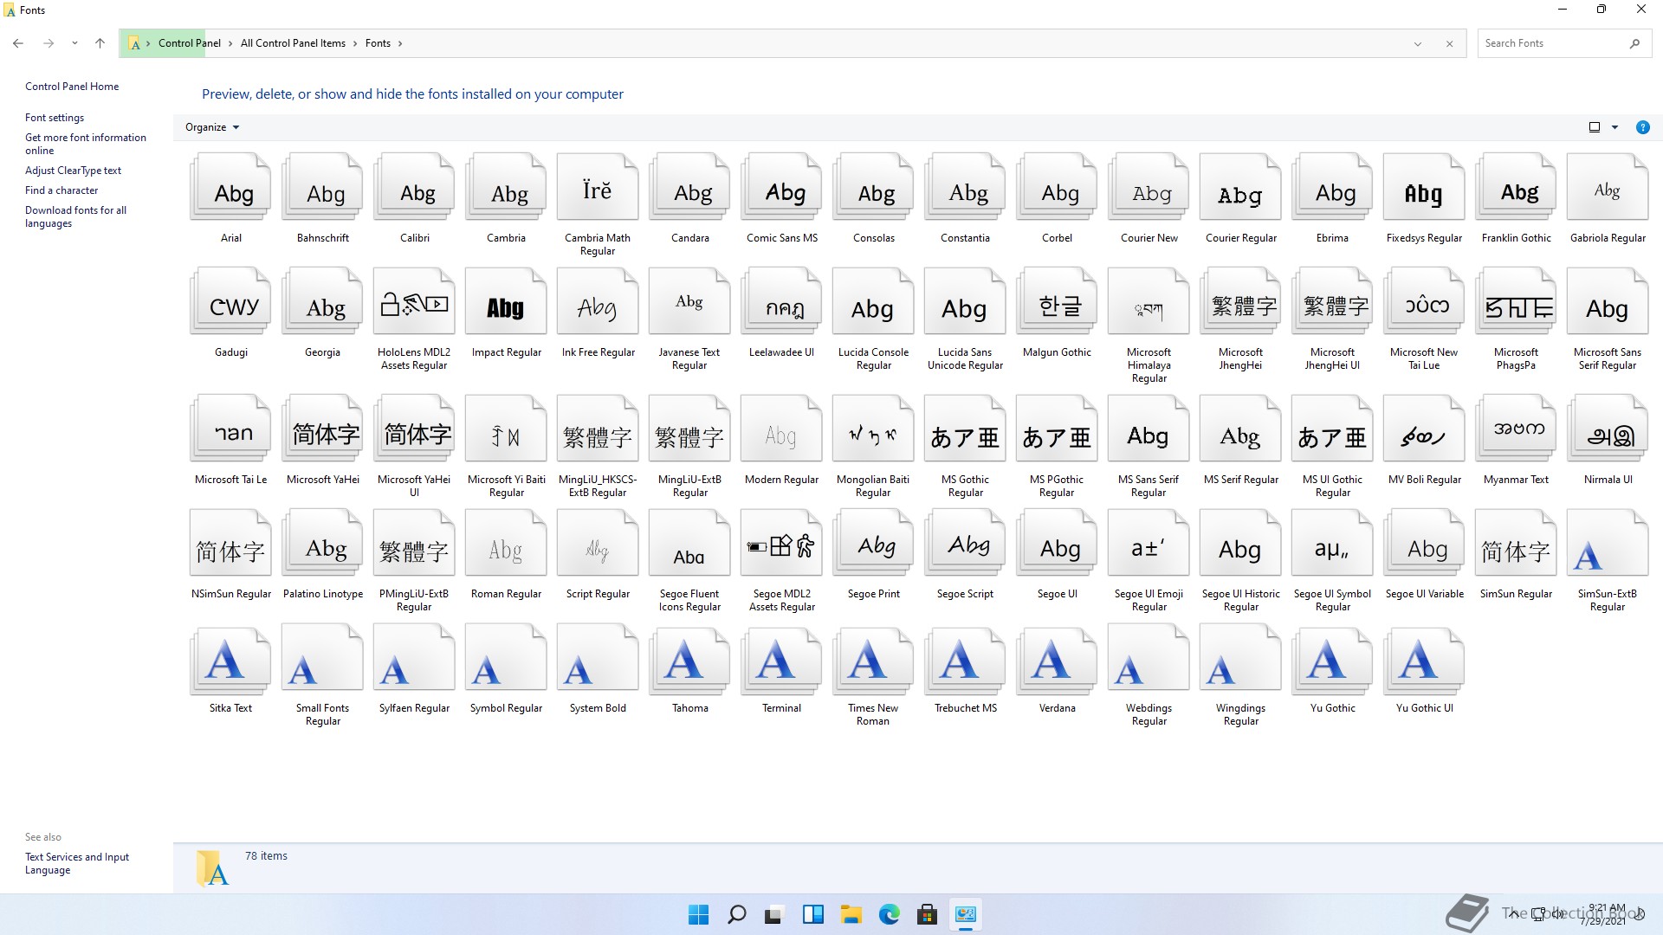The image size is (1663, 935).
Task: Click All Control Panel Items breadcrumb
Action: pyautogui.click(x=293, y=43)
